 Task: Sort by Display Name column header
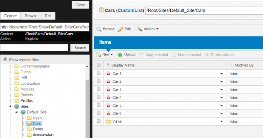click(123, 65)
